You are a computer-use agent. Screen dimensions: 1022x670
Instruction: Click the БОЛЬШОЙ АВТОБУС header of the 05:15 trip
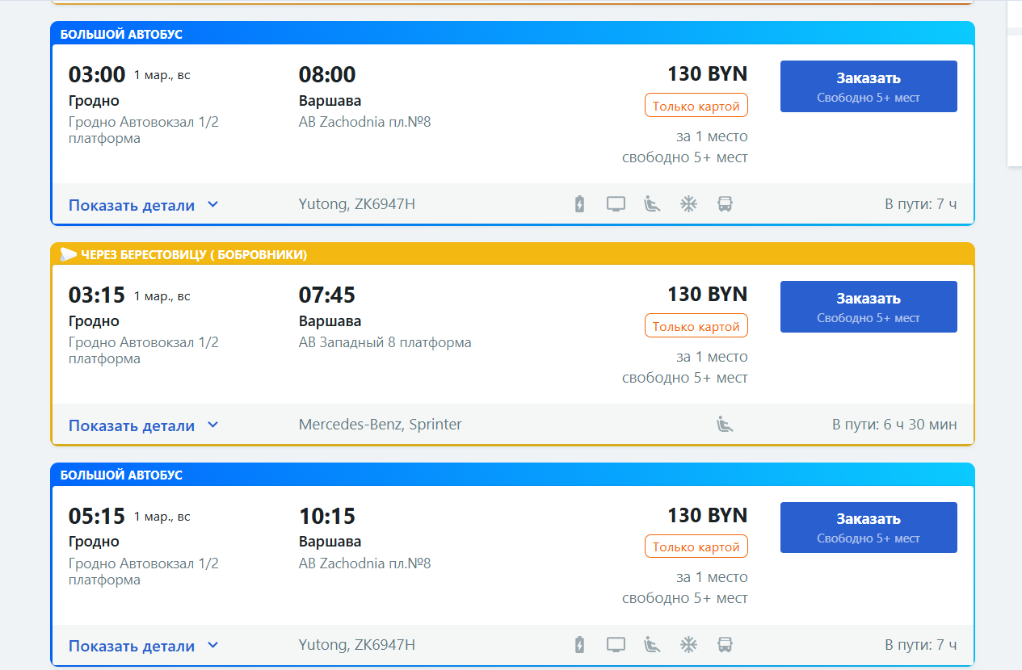pos(121,475)
